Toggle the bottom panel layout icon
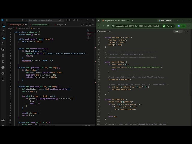 [x=73, y=20]
